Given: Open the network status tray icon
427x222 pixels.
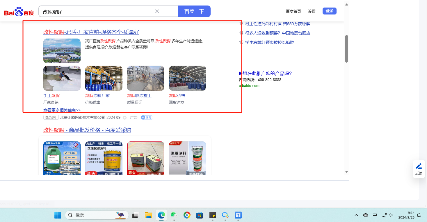Looking at the screenshot, I should (384, 215).
